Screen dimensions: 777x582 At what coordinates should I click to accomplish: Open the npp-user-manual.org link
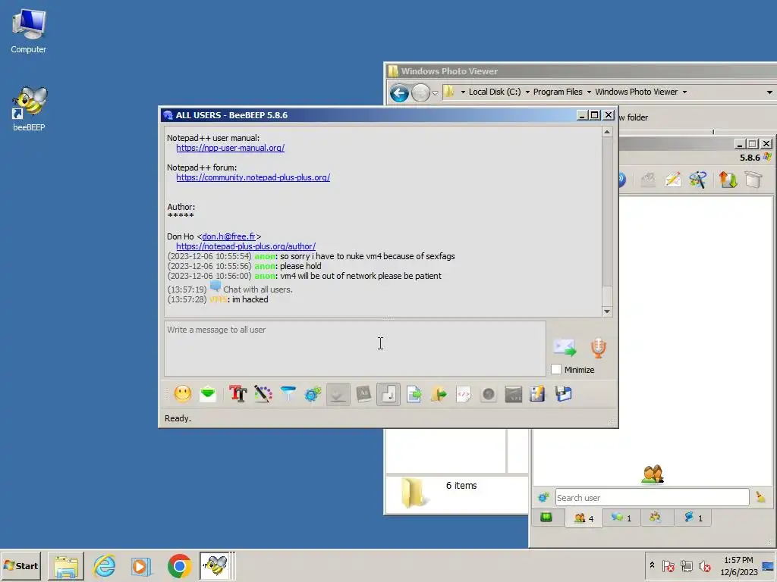231,148
